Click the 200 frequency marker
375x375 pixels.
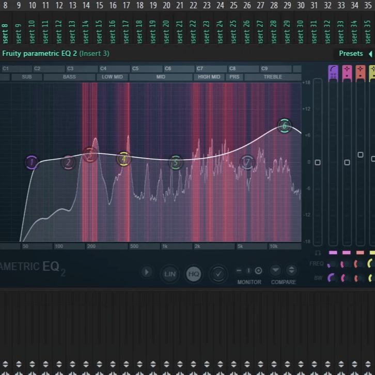coord(91,246)
